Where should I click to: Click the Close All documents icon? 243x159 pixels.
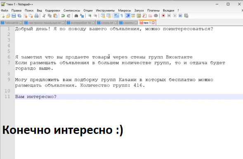click(x=31, y=16)
